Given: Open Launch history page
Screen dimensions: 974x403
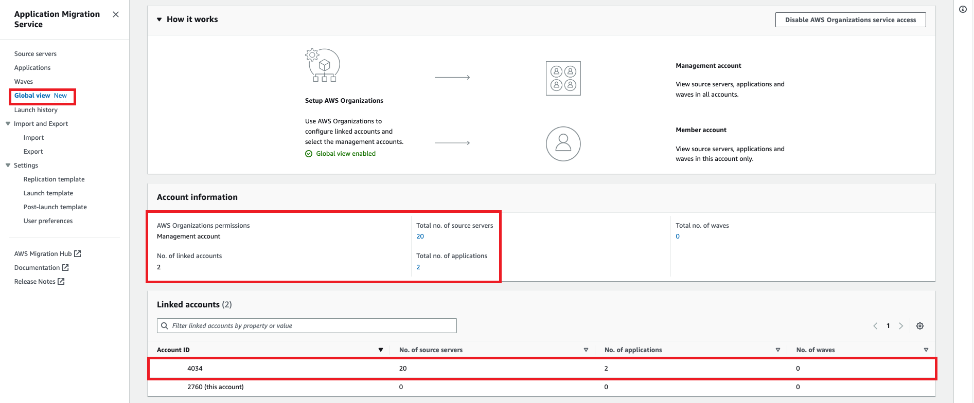Looking at the screenshot, I should coord(36,110).
